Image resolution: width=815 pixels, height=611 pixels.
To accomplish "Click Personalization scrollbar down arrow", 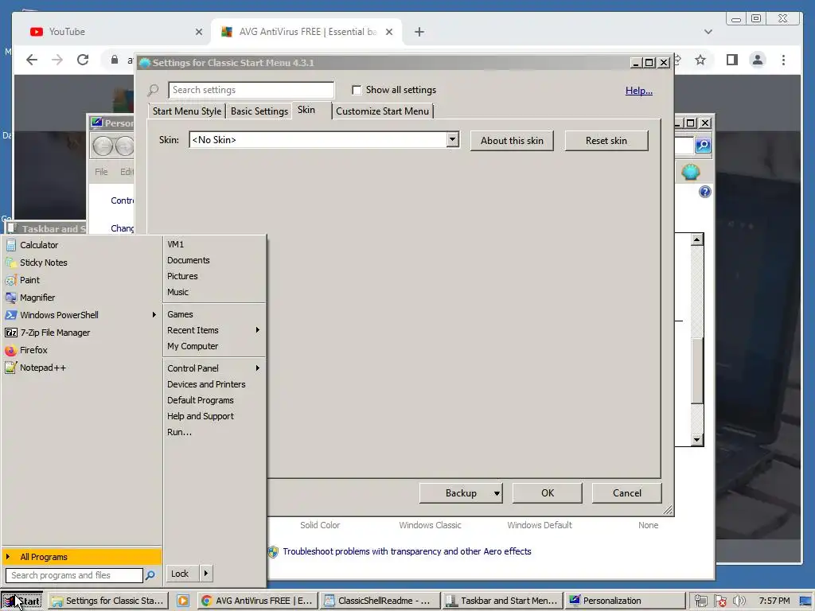I will tap(697, 439).
